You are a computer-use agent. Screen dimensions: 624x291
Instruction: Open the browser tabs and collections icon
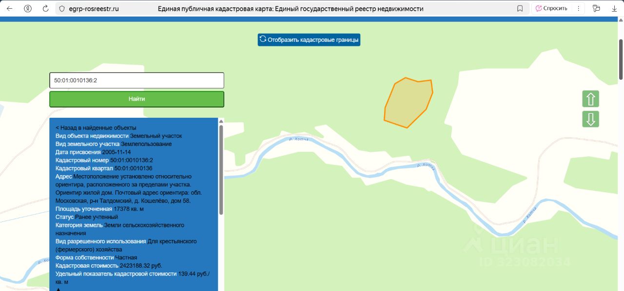point(596,8)
